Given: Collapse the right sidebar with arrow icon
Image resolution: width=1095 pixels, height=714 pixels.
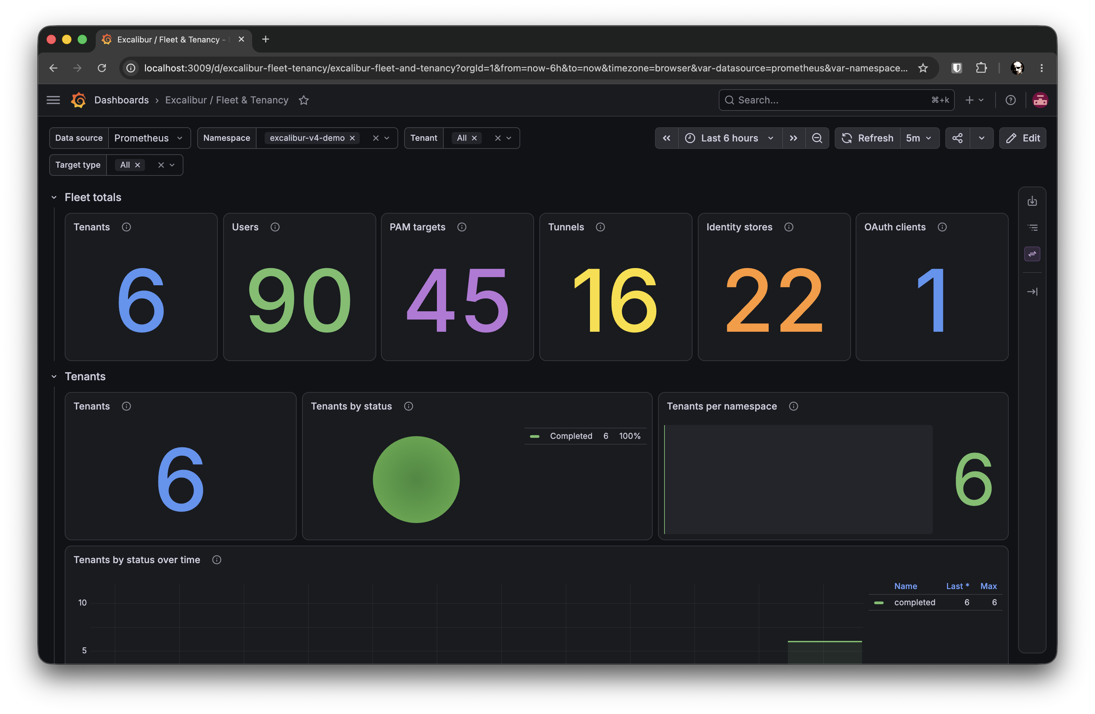Looking at the screenshot, I should 1032,291.
